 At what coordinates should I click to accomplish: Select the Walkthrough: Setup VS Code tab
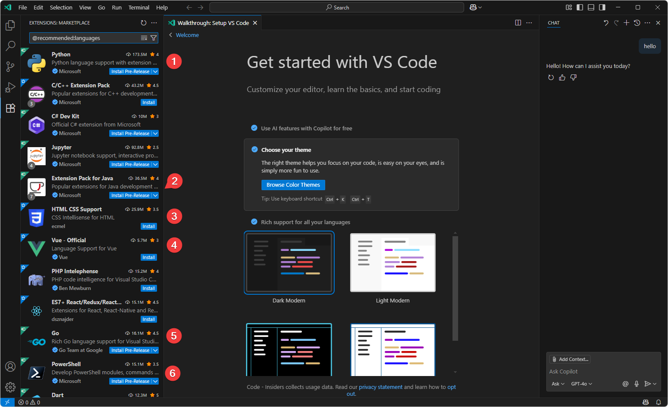[213, 23]
